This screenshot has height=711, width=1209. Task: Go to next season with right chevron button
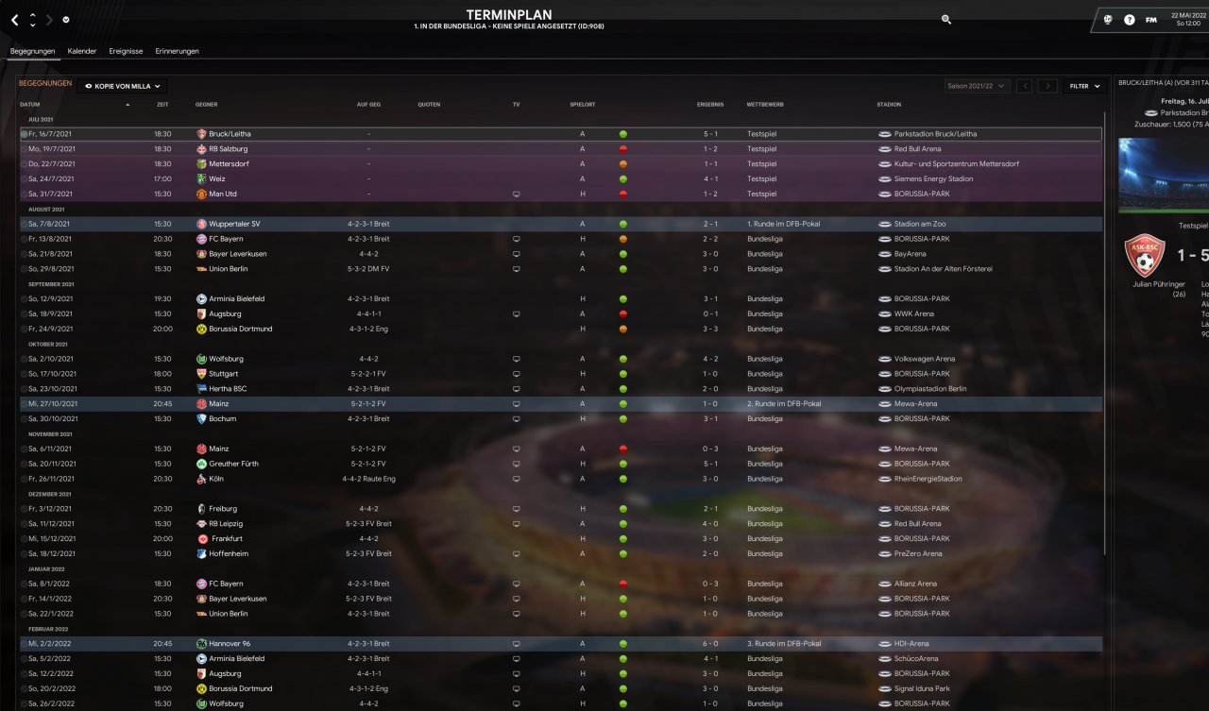pos(1047,86)
